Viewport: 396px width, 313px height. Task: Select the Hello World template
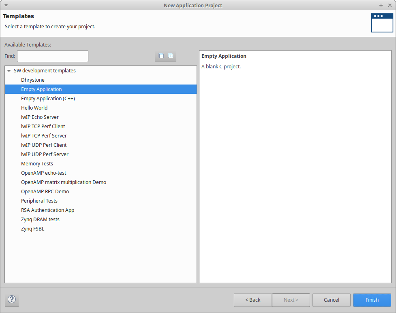pos(34,108)
